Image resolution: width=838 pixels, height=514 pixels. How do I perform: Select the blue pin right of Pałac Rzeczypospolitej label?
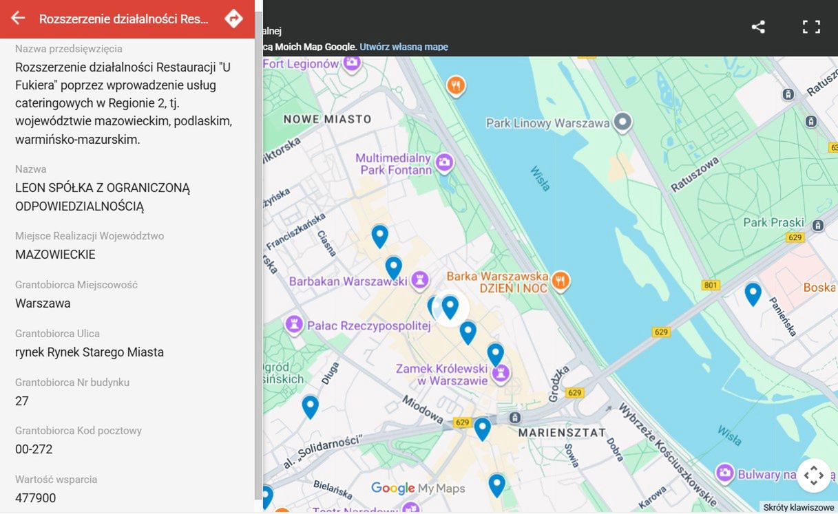click(468, 332)
